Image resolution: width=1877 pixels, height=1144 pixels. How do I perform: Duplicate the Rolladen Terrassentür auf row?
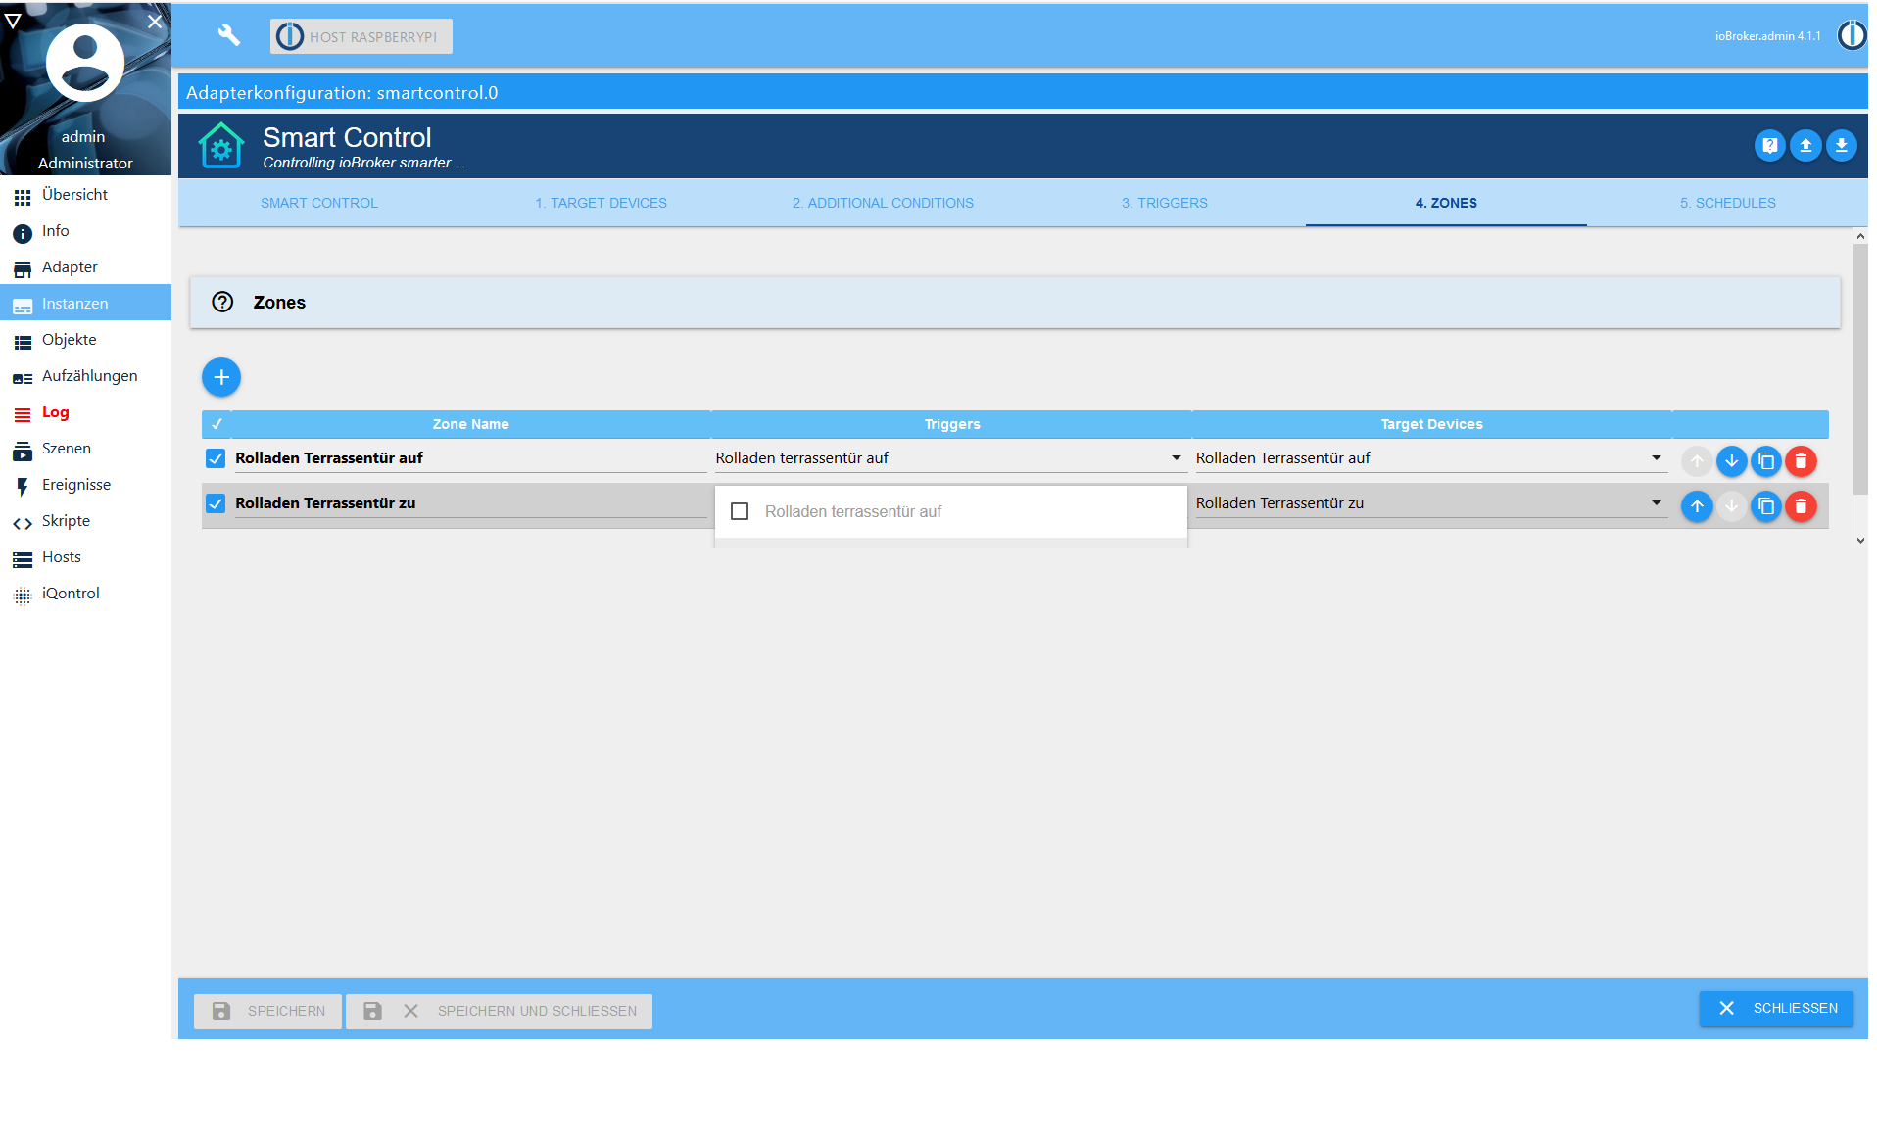[x=1765, y=461]
